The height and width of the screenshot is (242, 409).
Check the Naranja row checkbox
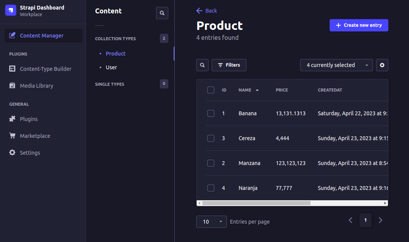(211, 188)
